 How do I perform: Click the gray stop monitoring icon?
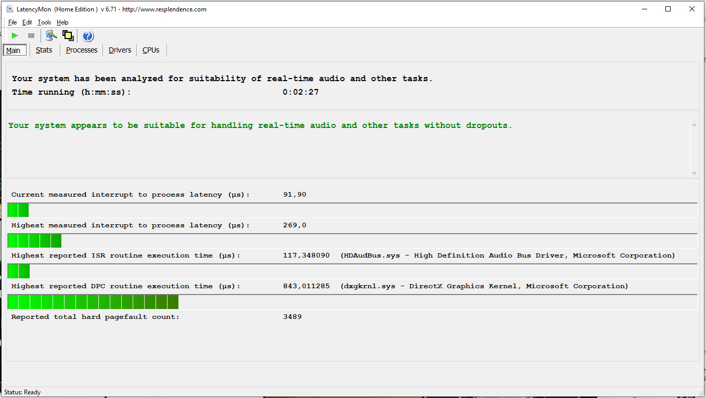coord(31,36)
